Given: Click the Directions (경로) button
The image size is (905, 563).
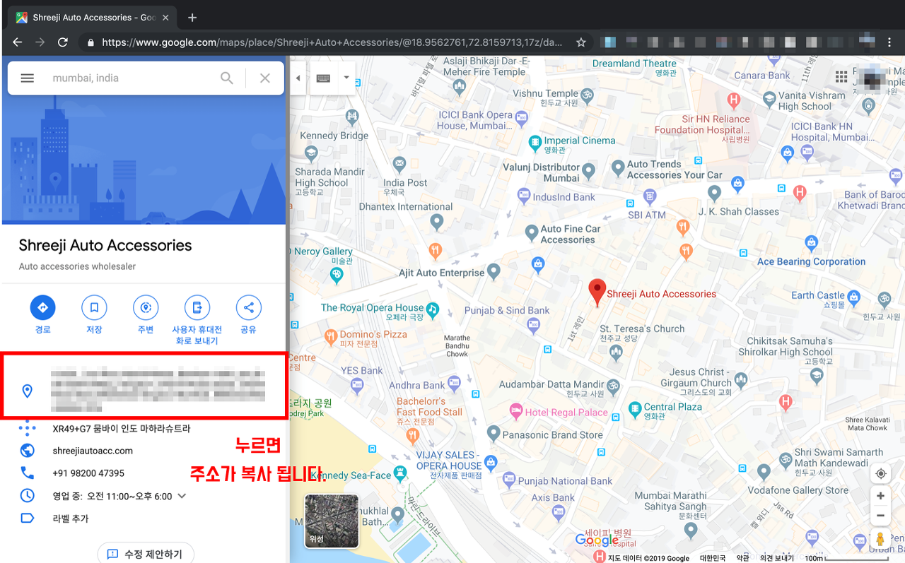Looking at the screenshot, I should click(x=42, y=308).
